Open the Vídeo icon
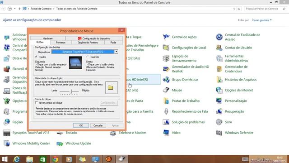The height and width of the screenshot is (163, 289). tap(166, 133)
